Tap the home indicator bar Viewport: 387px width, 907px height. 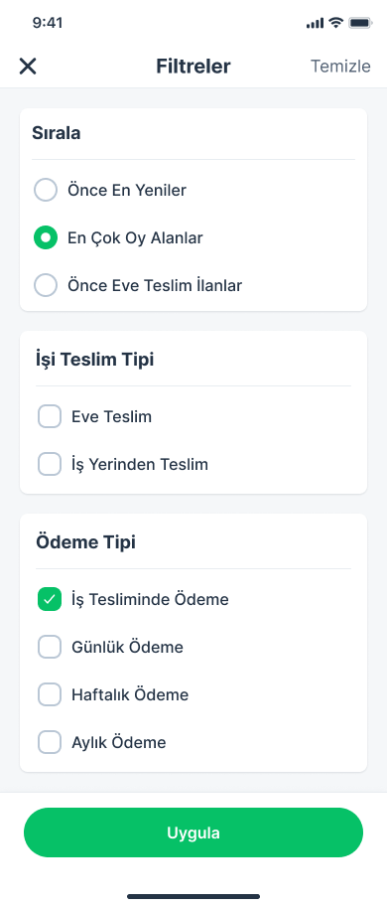(x=193, y=896)
